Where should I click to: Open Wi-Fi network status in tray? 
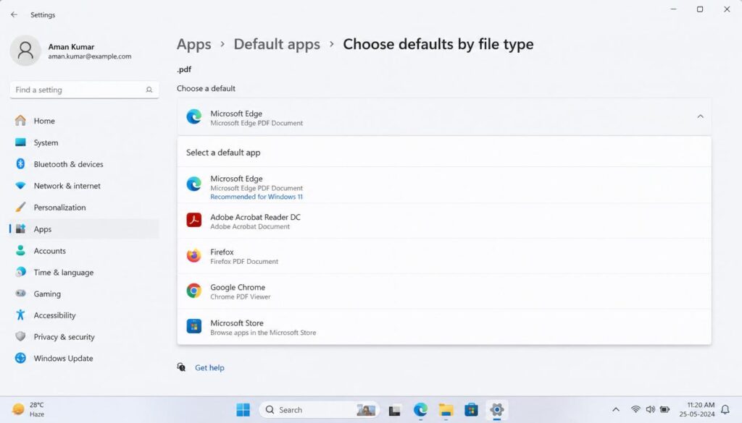635,409
